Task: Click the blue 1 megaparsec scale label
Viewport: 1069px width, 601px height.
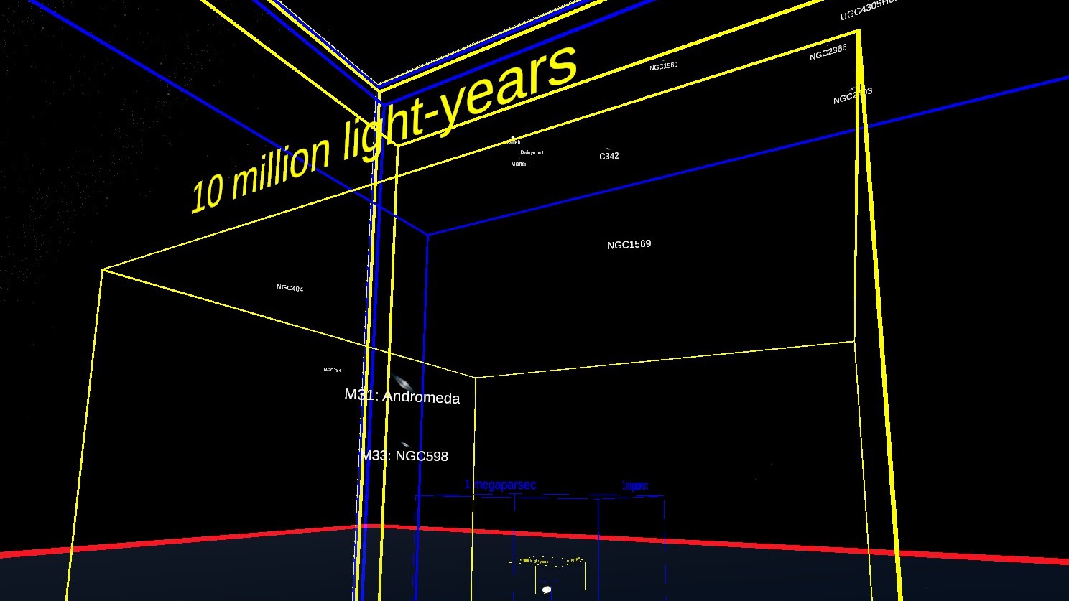Action: (x=500, y=485)
